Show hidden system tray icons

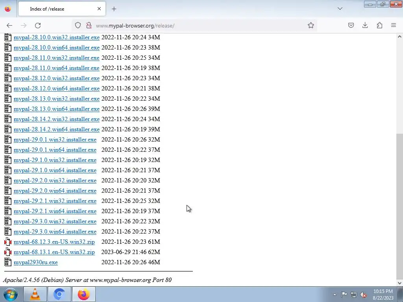coord(335,295)
